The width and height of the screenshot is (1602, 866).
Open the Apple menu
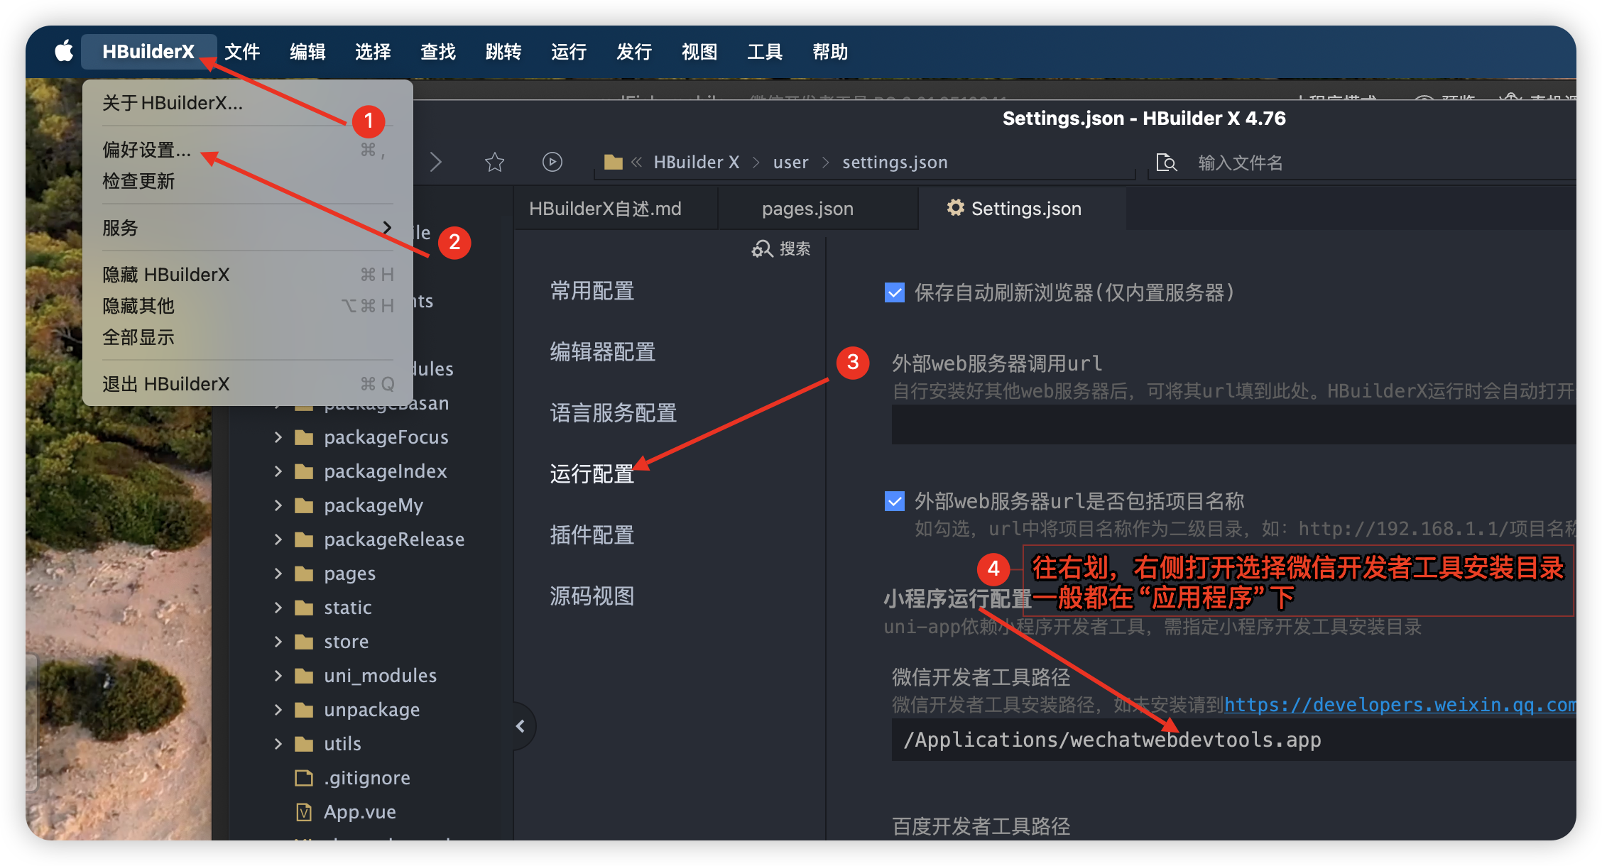tap(63, 50)
